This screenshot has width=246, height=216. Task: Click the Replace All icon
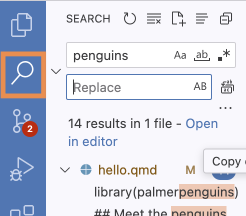227,86
